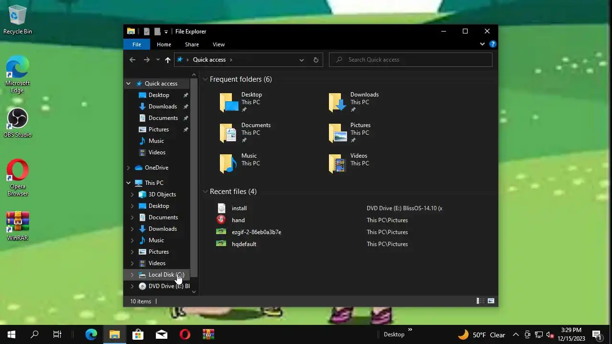Open Customize Quick Access Toolbar dropdown
The height and width of the screenshot is (344, 612).
point(166,32)
